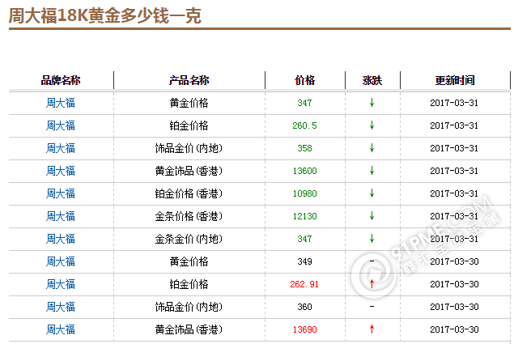Select the price value 12130
This screenshot has height=344, width=514.
click(304, 216)
